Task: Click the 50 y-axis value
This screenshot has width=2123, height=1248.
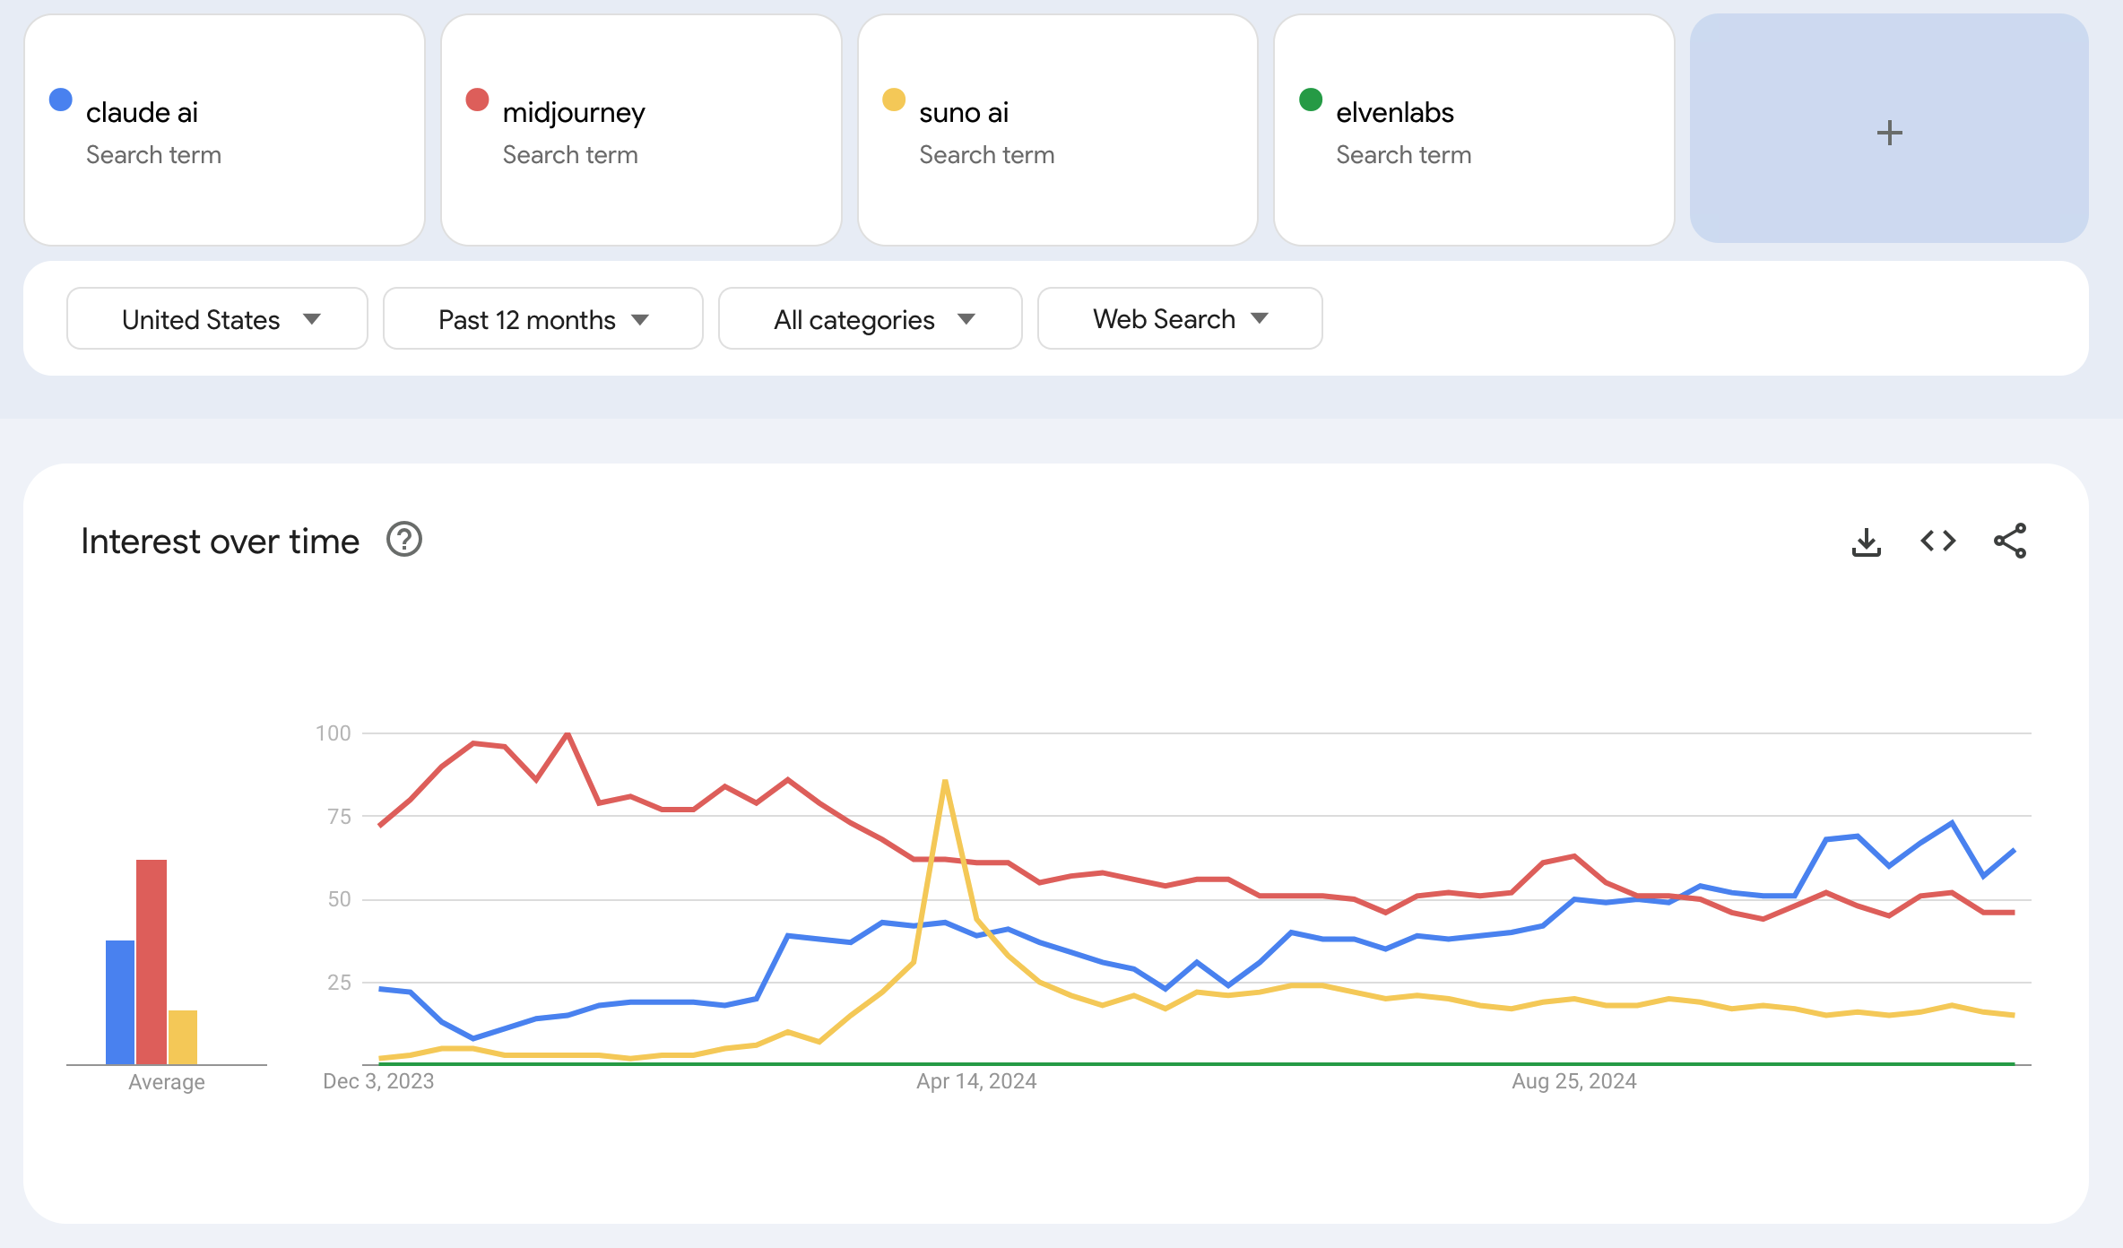Action: (339, 899)
